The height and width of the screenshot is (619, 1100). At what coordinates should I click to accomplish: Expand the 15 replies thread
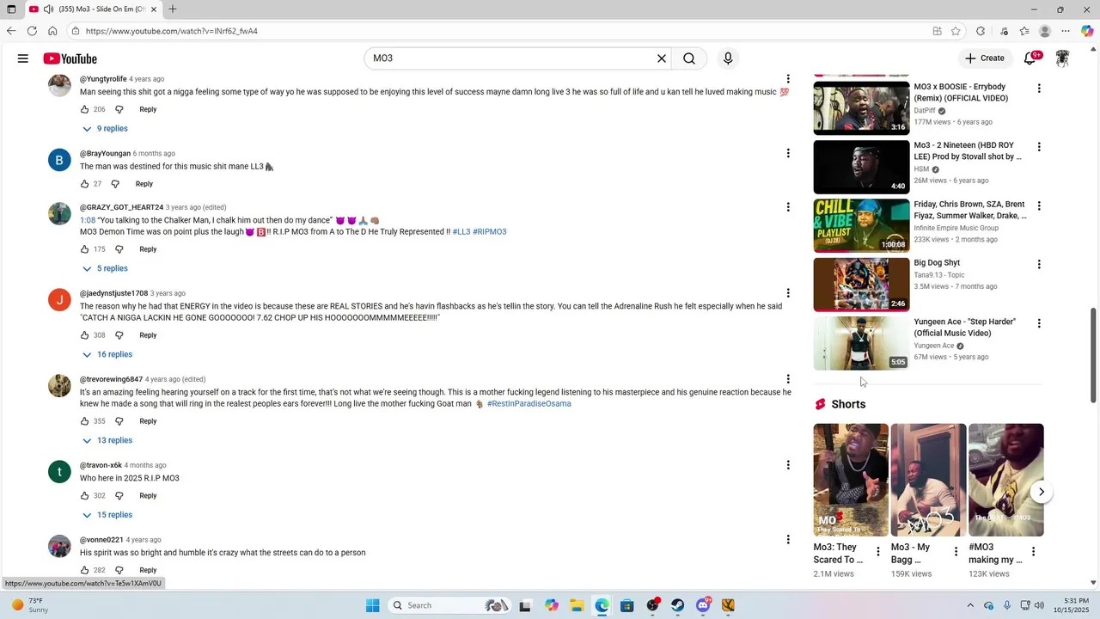pyautogui.click(x=107, y=515)
